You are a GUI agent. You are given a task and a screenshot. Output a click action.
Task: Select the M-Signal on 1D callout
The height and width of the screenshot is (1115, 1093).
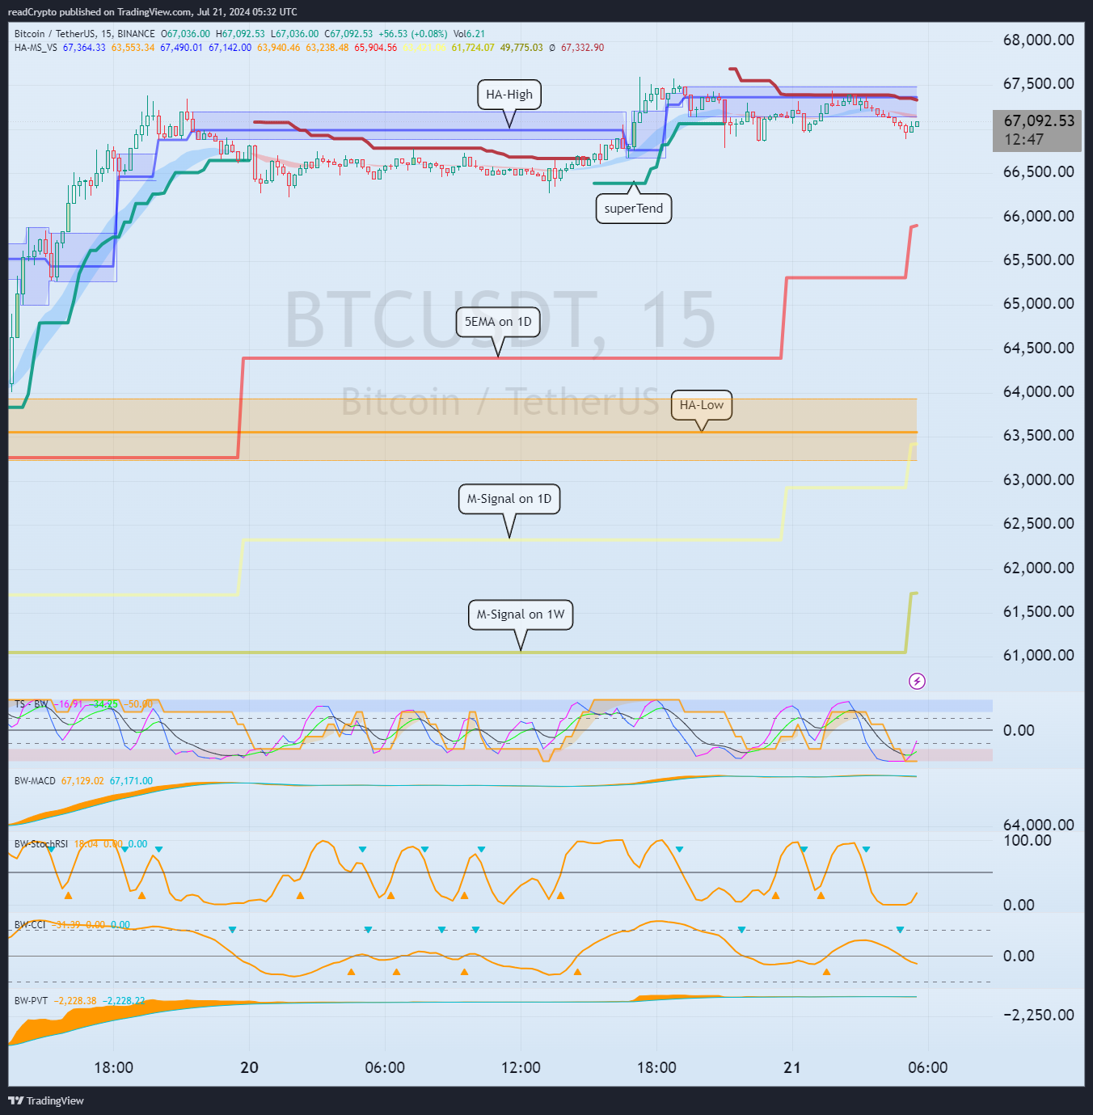coord(509,499)
